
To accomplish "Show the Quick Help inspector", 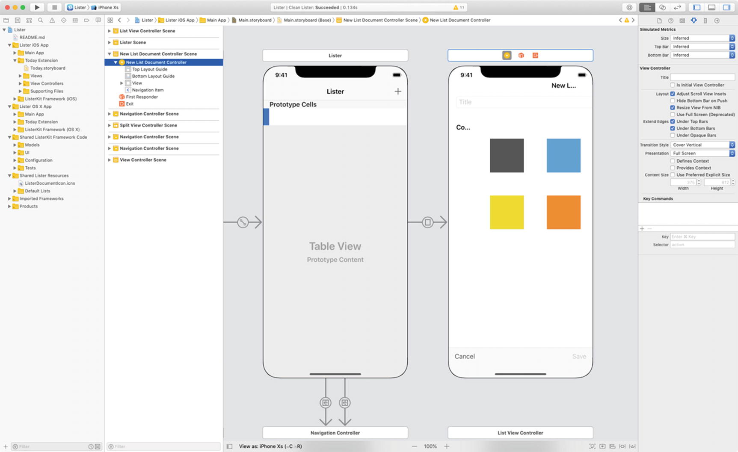I will coord(670,21).
